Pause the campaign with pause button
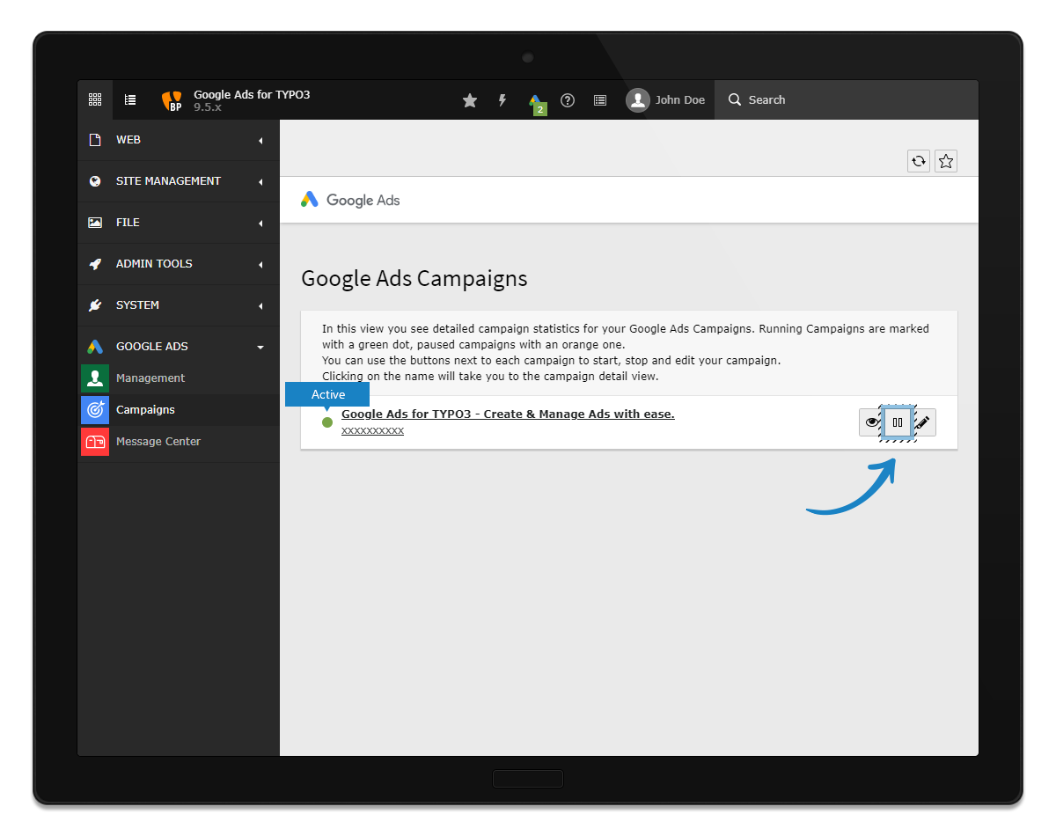Screen dimensions: 1056x836 click(x=898, y=422)
